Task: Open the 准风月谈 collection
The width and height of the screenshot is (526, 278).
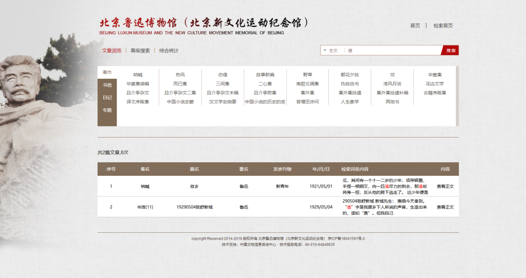Action: click(x=392, y=84)
